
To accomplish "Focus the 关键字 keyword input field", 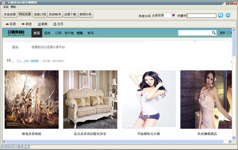I will (x=202, y=15).
